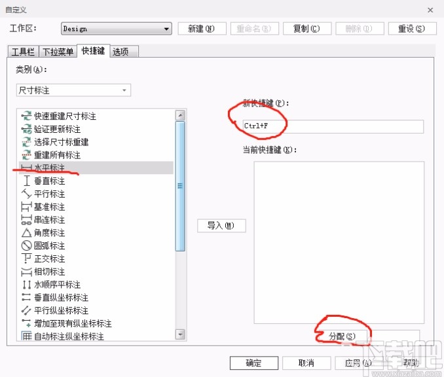The image size is (444, 377).
Task: Select the 串连标注 icon
Action: pos(26,220)
